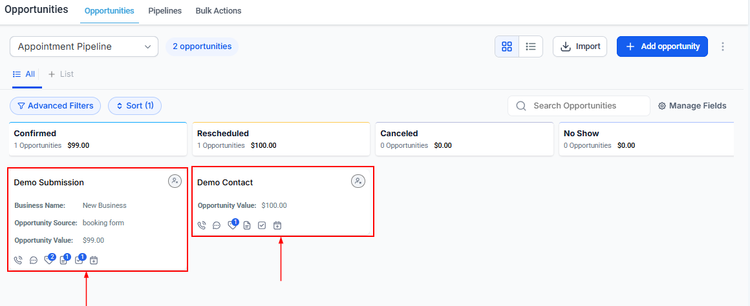750x306 pixels.
Task: Open Manage Fields settings
Action: pos(692,105)
